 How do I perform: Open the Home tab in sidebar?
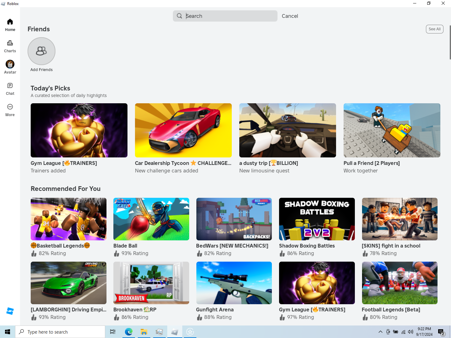(x=10, y=25)
